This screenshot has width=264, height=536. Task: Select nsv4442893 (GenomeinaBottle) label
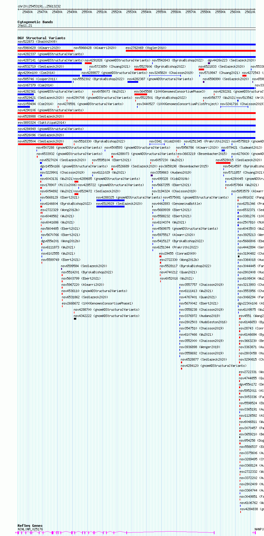(177, 204)
